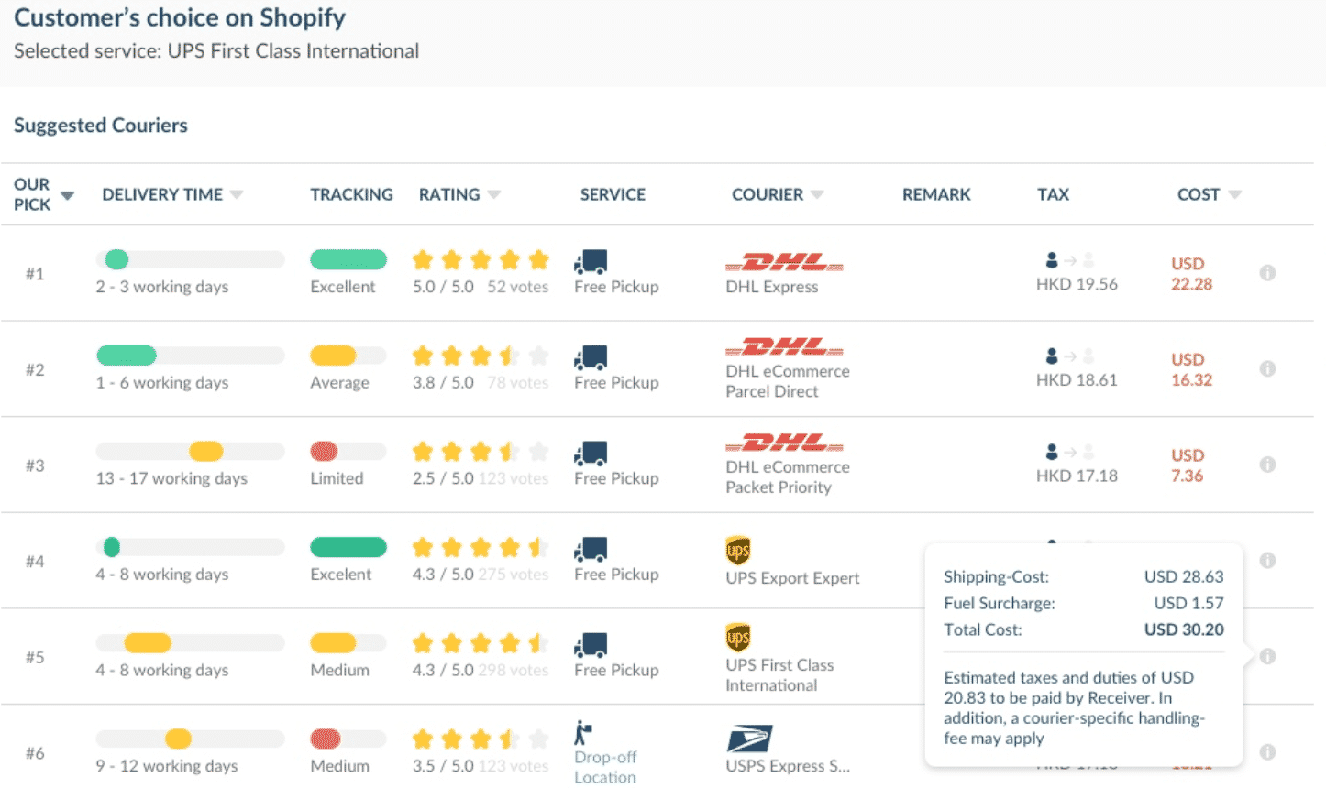Click the Suggested Couriers heading
Screen dimensions: 1326x788
pos(101,126)
